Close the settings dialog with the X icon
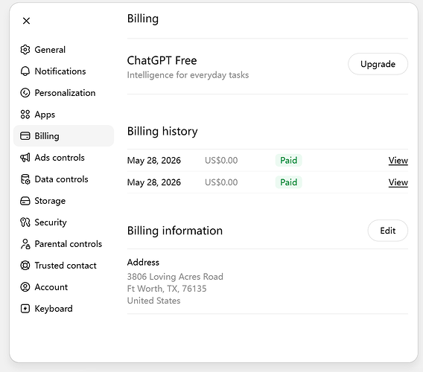The width and height of the screenshot is (423, 372). [x=26, y=21]
